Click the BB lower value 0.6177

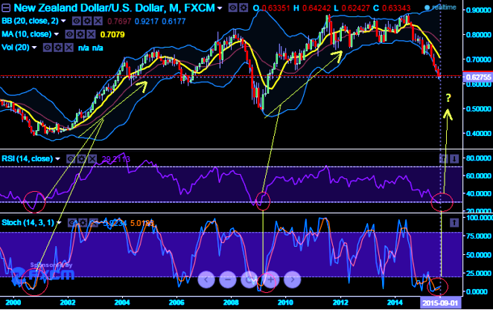point(174,22)
